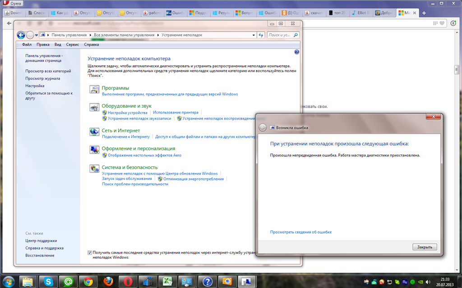Open the Справка menu
The height and width of the screenshot is (288, 462).
pyautogui.click(x=91, y=45)
